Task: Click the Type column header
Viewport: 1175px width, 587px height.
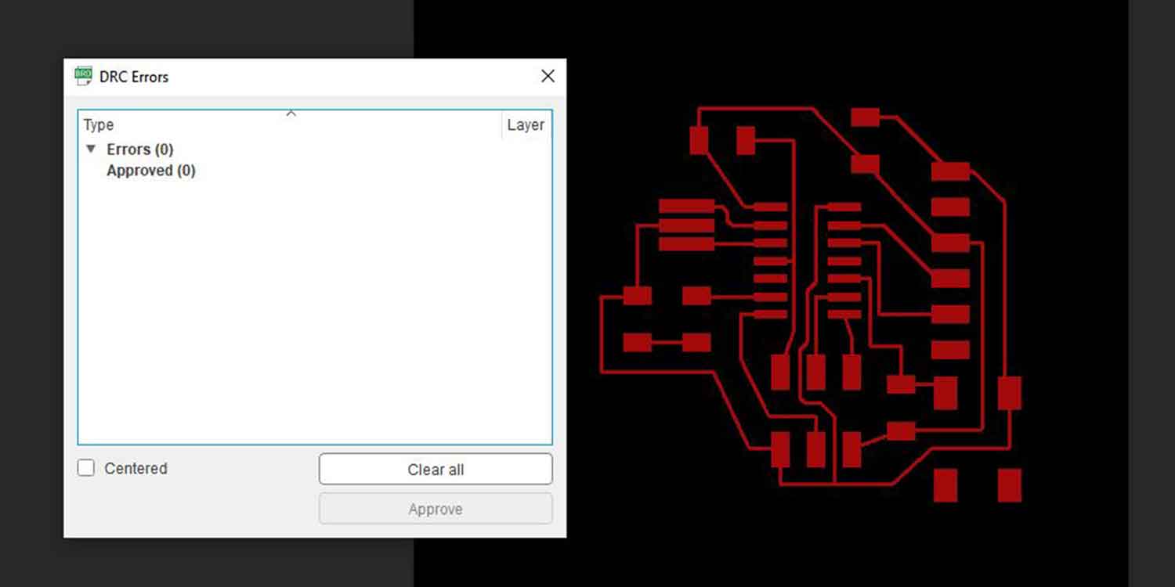Action: [290, 124]
